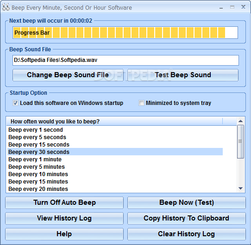Enable Minimized to system tray checkbox
Image resolution: width=251 pixels, height=245 pixels.
point(141,103)
